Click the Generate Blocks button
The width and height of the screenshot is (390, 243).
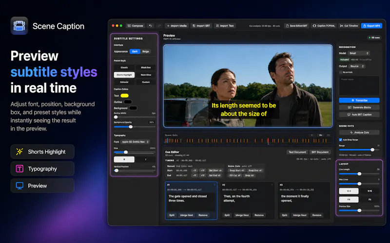[x=359, y=107]
